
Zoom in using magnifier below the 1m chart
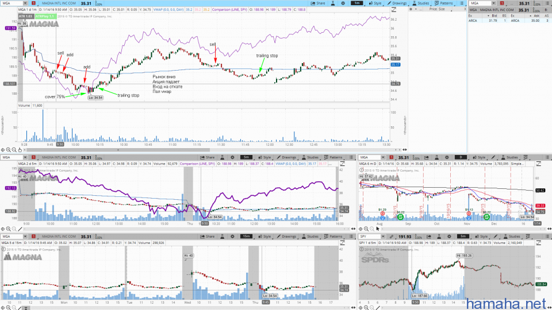[x=9, y=150]
